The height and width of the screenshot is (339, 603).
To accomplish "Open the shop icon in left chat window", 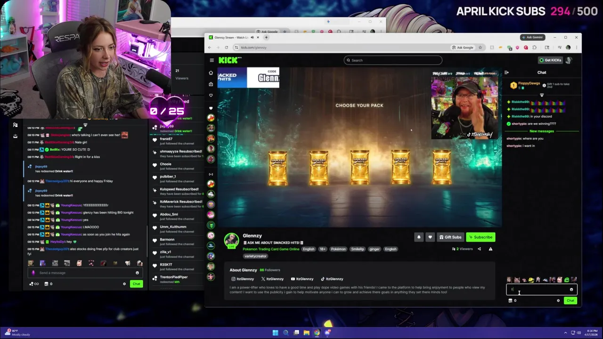I will click(46, 284).
